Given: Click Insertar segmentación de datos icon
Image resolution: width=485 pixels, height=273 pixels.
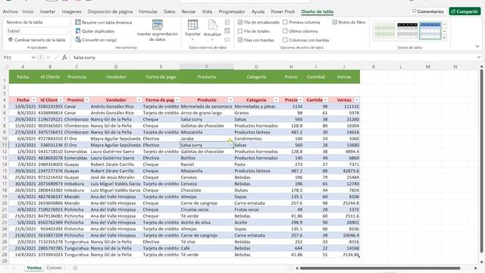Looking at the screenshot, I should click(158, 25).
